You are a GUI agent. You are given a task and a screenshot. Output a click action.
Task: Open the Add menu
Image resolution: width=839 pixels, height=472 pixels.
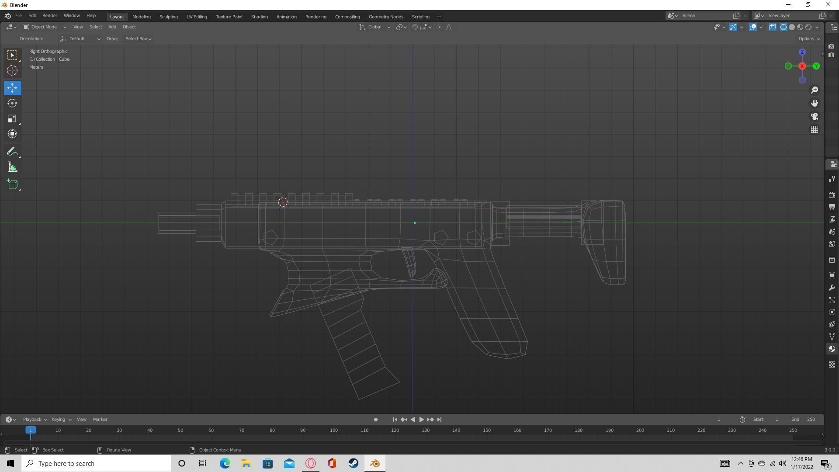[x=112, y=27]
